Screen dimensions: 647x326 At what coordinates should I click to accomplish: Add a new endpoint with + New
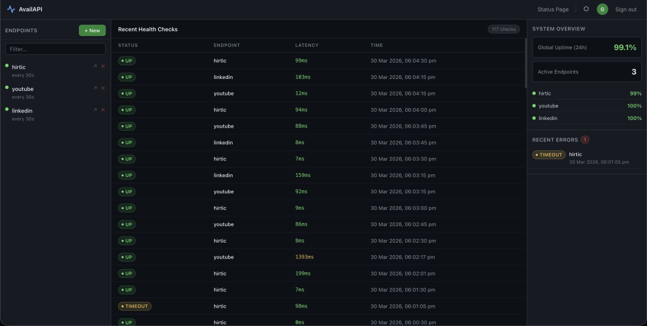click(x=92, y=30)
